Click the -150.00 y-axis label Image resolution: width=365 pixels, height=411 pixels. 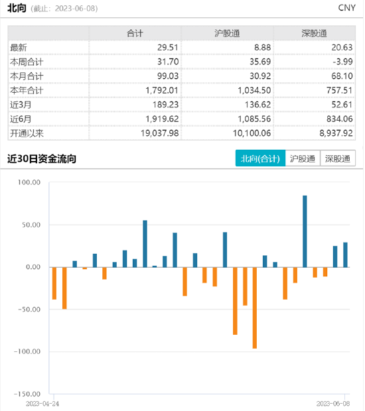coord(27,394)
